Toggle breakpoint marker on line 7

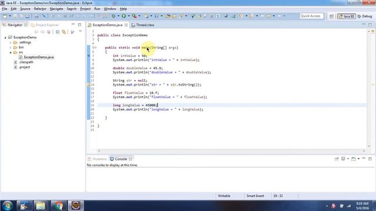pos(89,56)
